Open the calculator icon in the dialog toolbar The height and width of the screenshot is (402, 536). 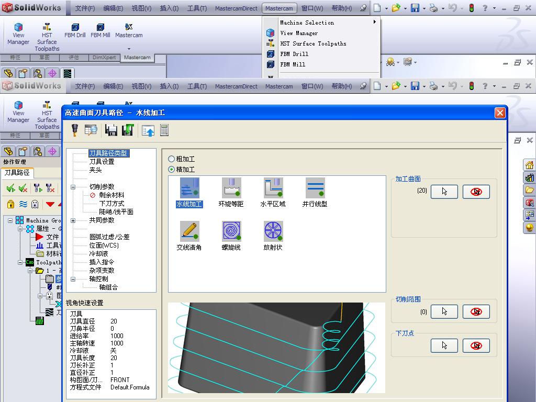coord(164,130)
